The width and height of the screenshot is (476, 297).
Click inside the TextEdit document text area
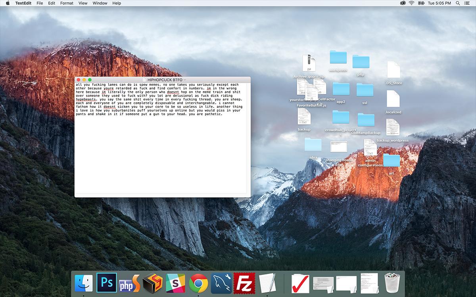point(163,154)
